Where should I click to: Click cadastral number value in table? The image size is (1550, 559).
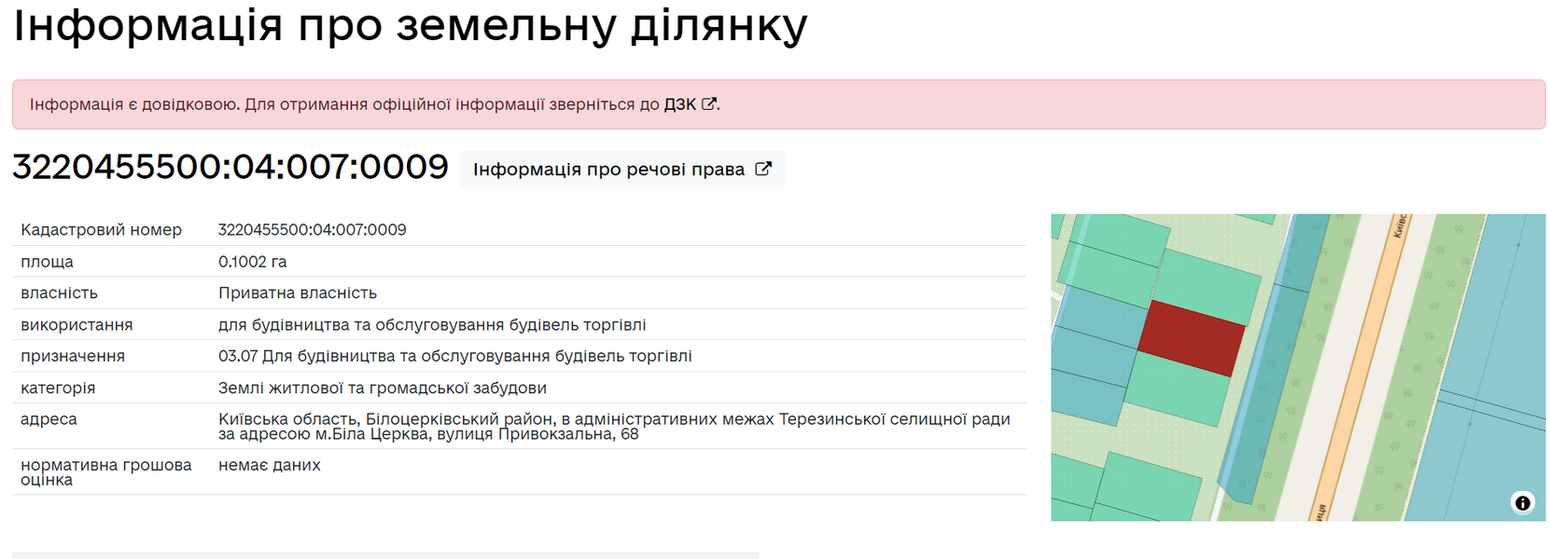pyautogui.click(x=312, y=230)
